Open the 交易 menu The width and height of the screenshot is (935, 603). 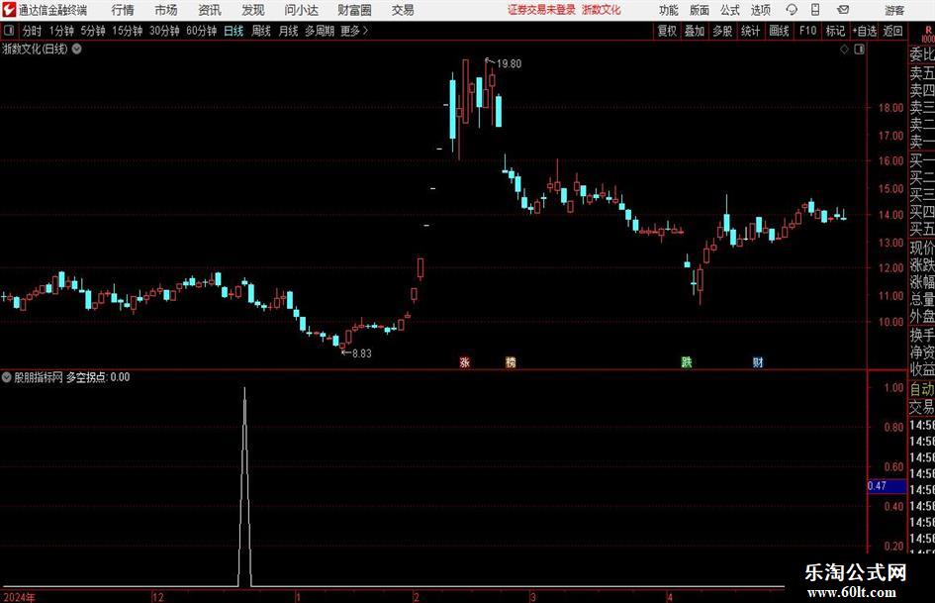(x=403, y=10)
